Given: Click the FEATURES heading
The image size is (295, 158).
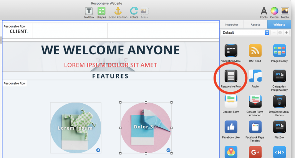Looking at the screenshot, I should click(111, 76).
